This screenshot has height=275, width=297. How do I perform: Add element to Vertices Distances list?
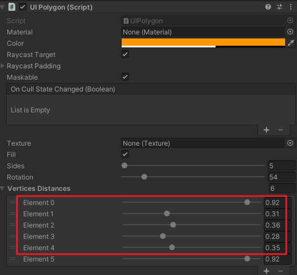click(x=266, y=271)
